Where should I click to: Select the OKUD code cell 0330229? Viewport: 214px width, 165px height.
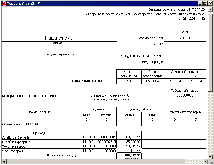coord(185,38)
